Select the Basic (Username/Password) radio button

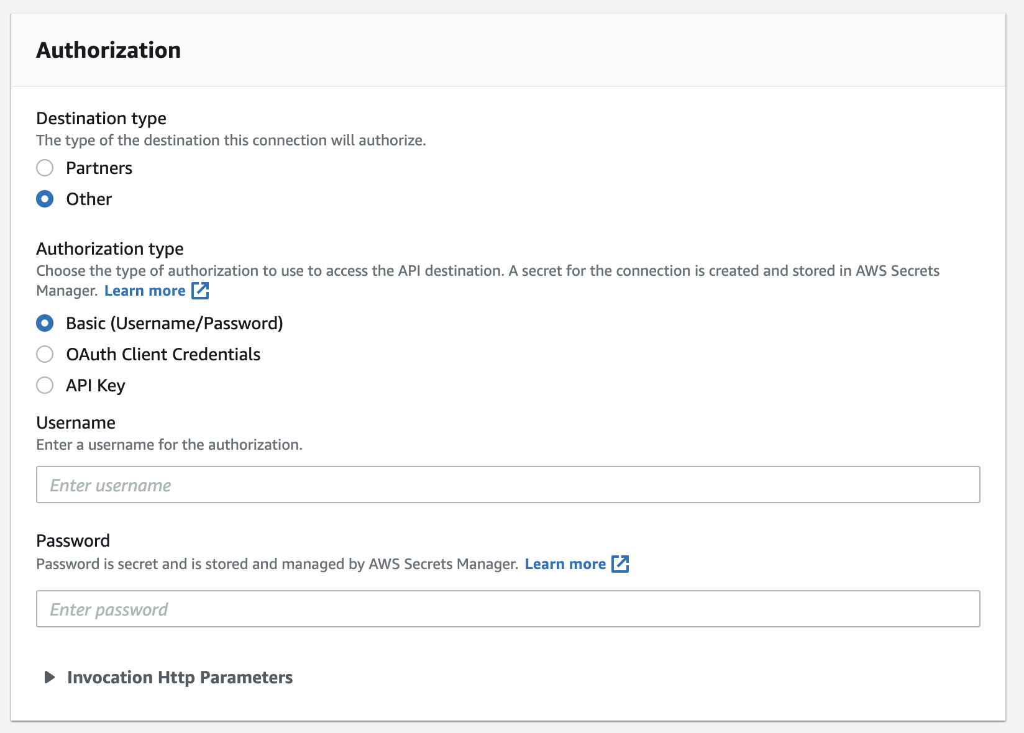pyautogui.click(x=45, y=323)
